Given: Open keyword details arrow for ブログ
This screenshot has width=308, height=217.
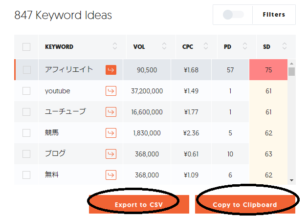Looking at the screenshot, I should click(111, 154).
